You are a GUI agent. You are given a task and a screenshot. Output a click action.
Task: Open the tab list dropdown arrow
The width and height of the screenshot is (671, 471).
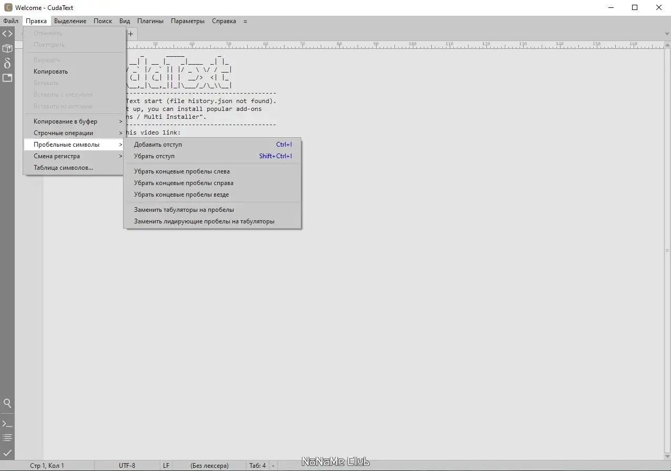(667, 34)
